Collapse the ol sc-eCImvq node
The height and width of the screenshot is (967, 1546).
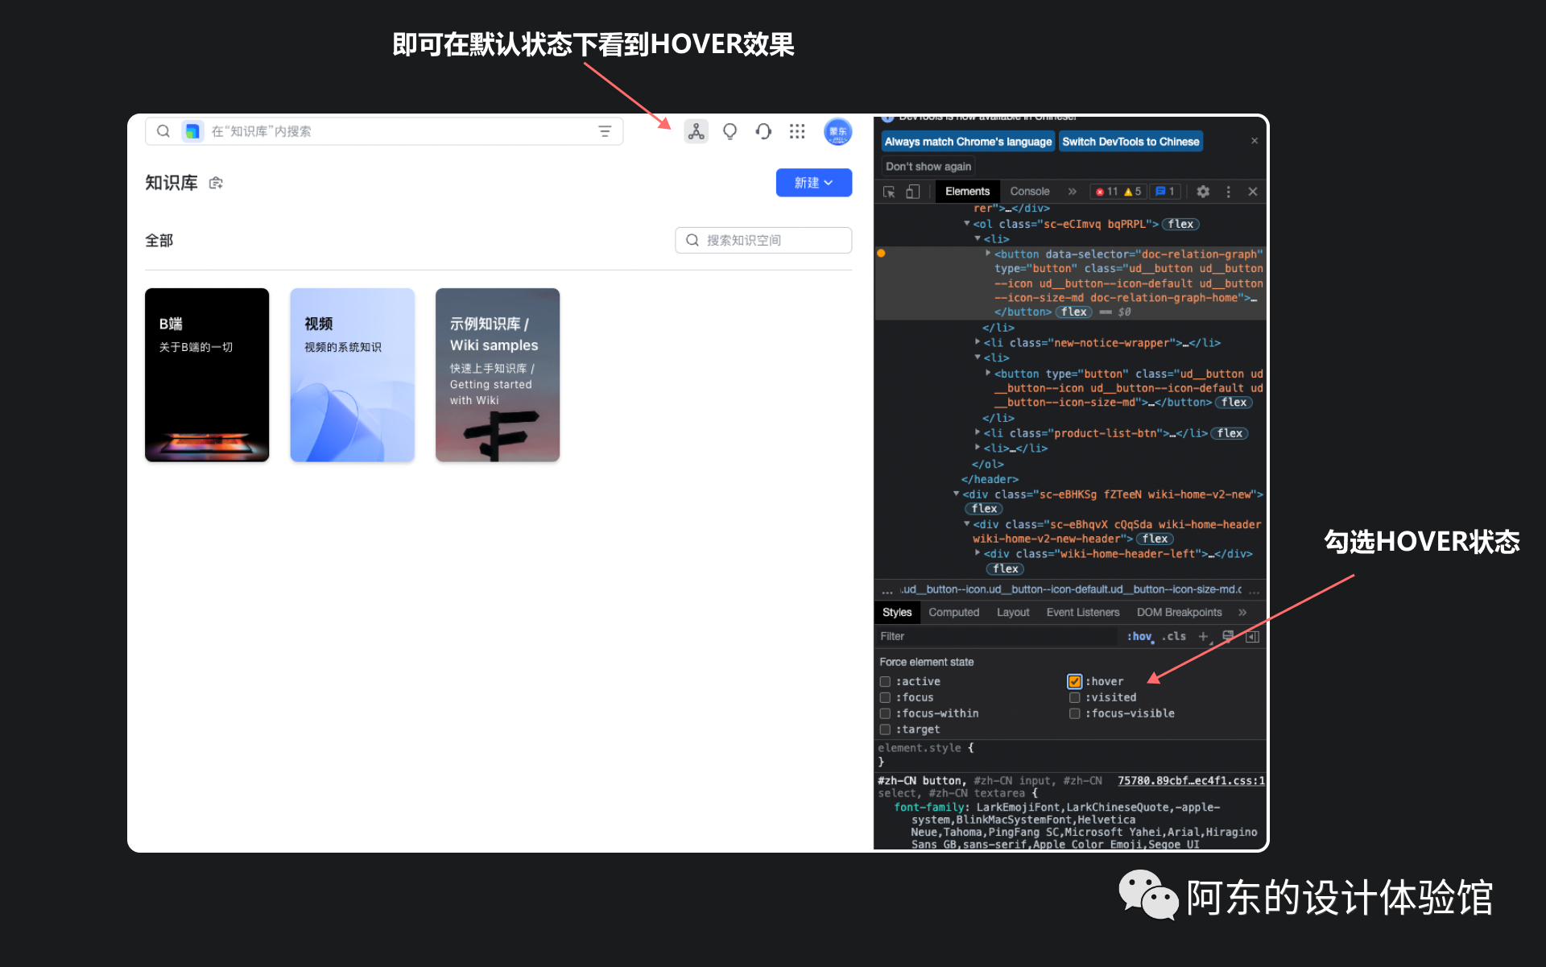tap(967, 224)
